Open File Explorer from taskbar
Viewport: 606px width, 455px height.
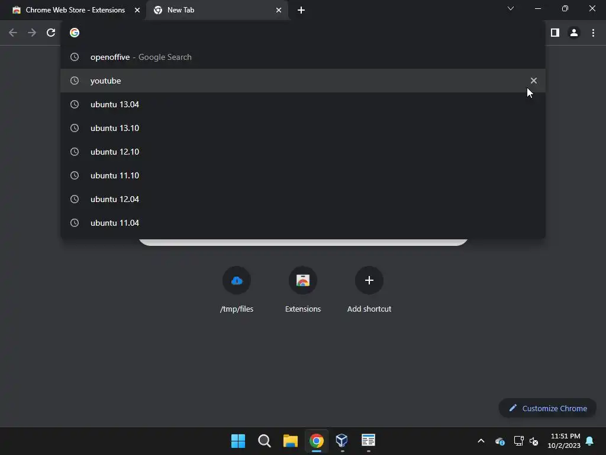290,441
